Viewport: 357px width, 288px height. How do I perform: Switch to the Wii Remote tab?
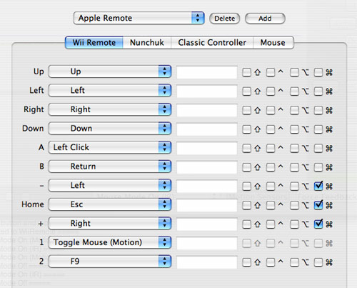[x=94, y=43]
